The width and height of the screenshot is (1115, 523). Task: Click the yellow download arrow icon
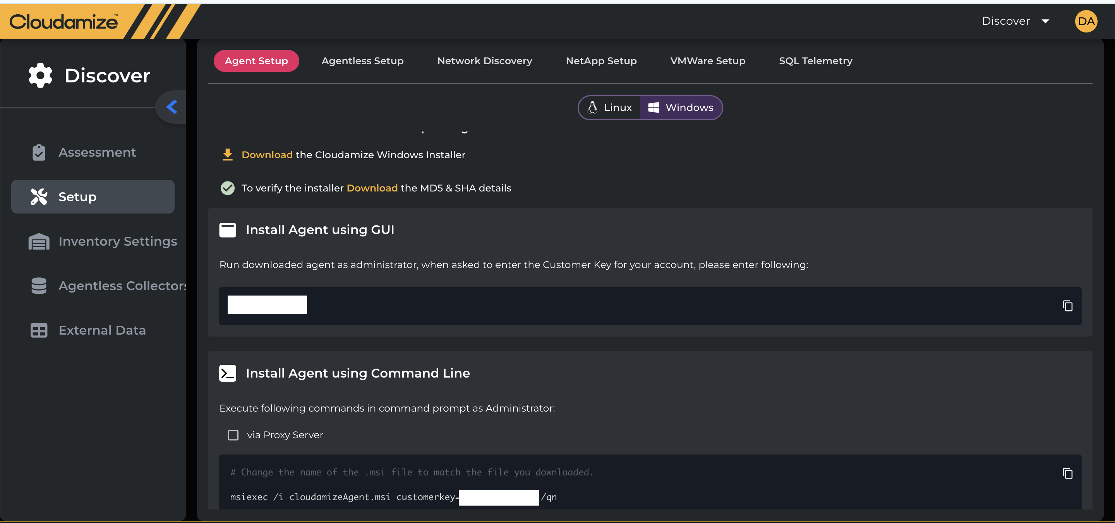[228, 154]
